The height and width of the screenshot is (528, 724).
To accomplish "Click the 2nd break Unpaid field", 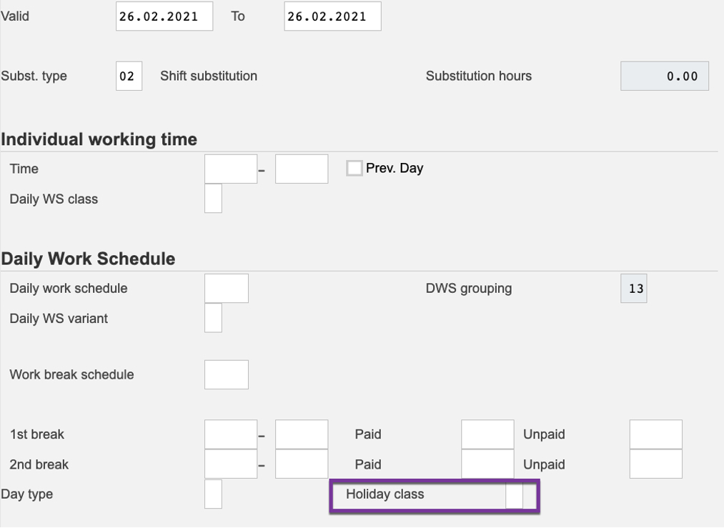I will (655, 464).
